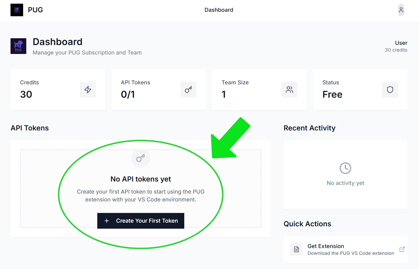Click the Team Size people icon
Screen dimensions: 419x269
[289, 90]
